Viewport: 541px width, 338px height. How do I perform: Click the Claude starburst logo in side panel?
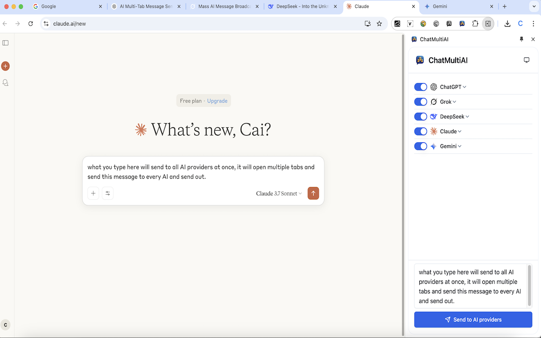click(x=434, y=131)
